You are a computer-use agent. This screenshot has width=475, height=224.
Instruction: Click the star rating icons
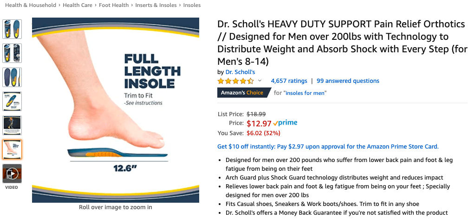(236, 81)
